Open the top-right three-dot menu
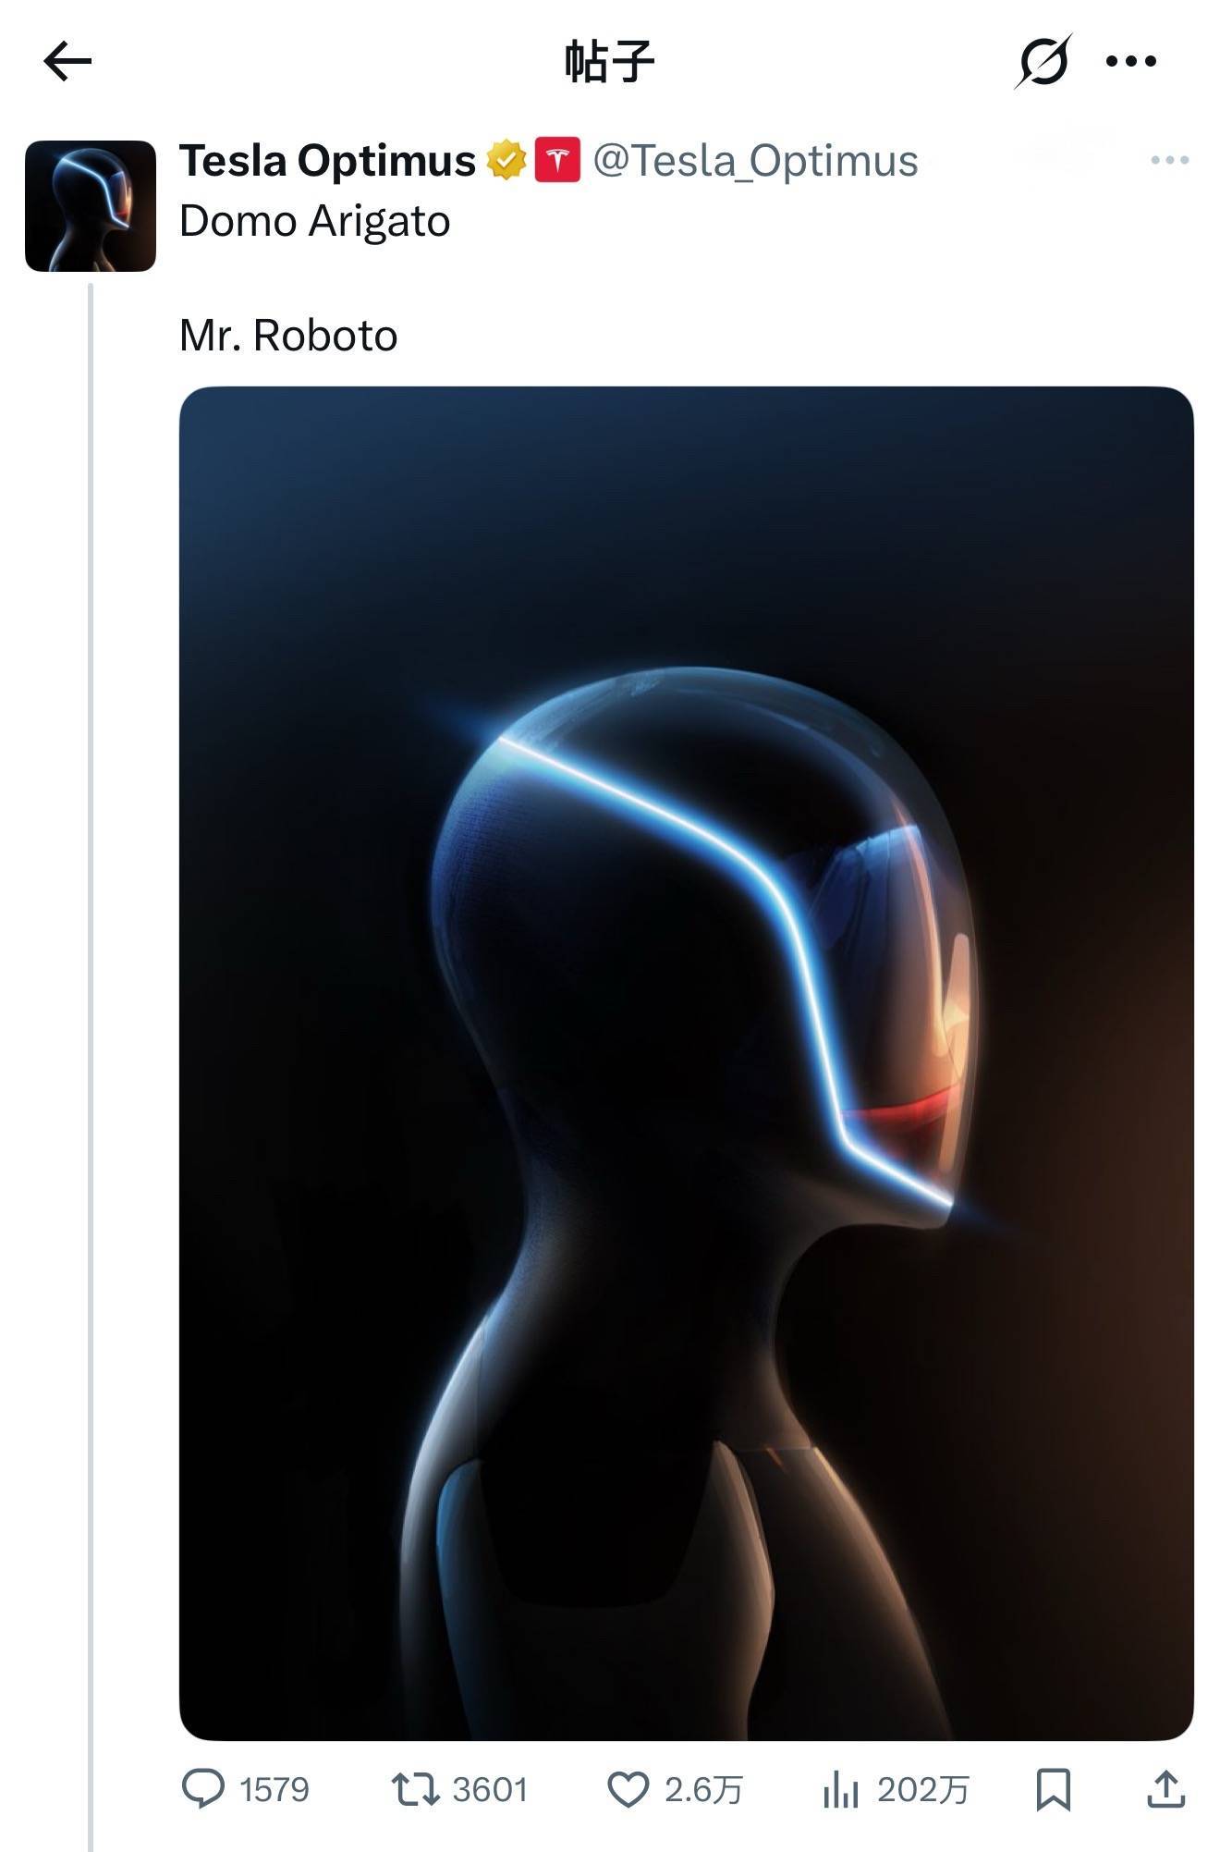The image size is (1220, 1852). coord(1131,62)
